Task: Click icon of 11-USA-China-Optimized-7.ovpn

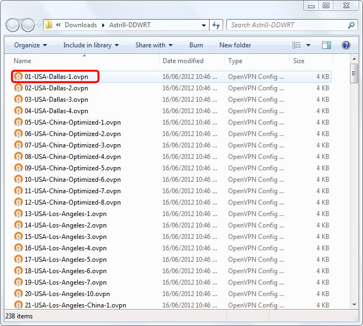Action: click(x=19, y=191)
